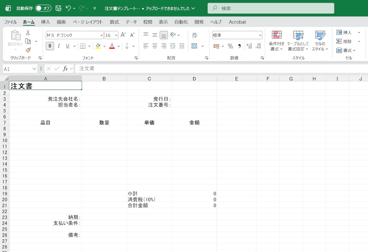Open 条件付き書式 conditional formatting button
Viewport: 368px width, 252px height.
(277, 41)
